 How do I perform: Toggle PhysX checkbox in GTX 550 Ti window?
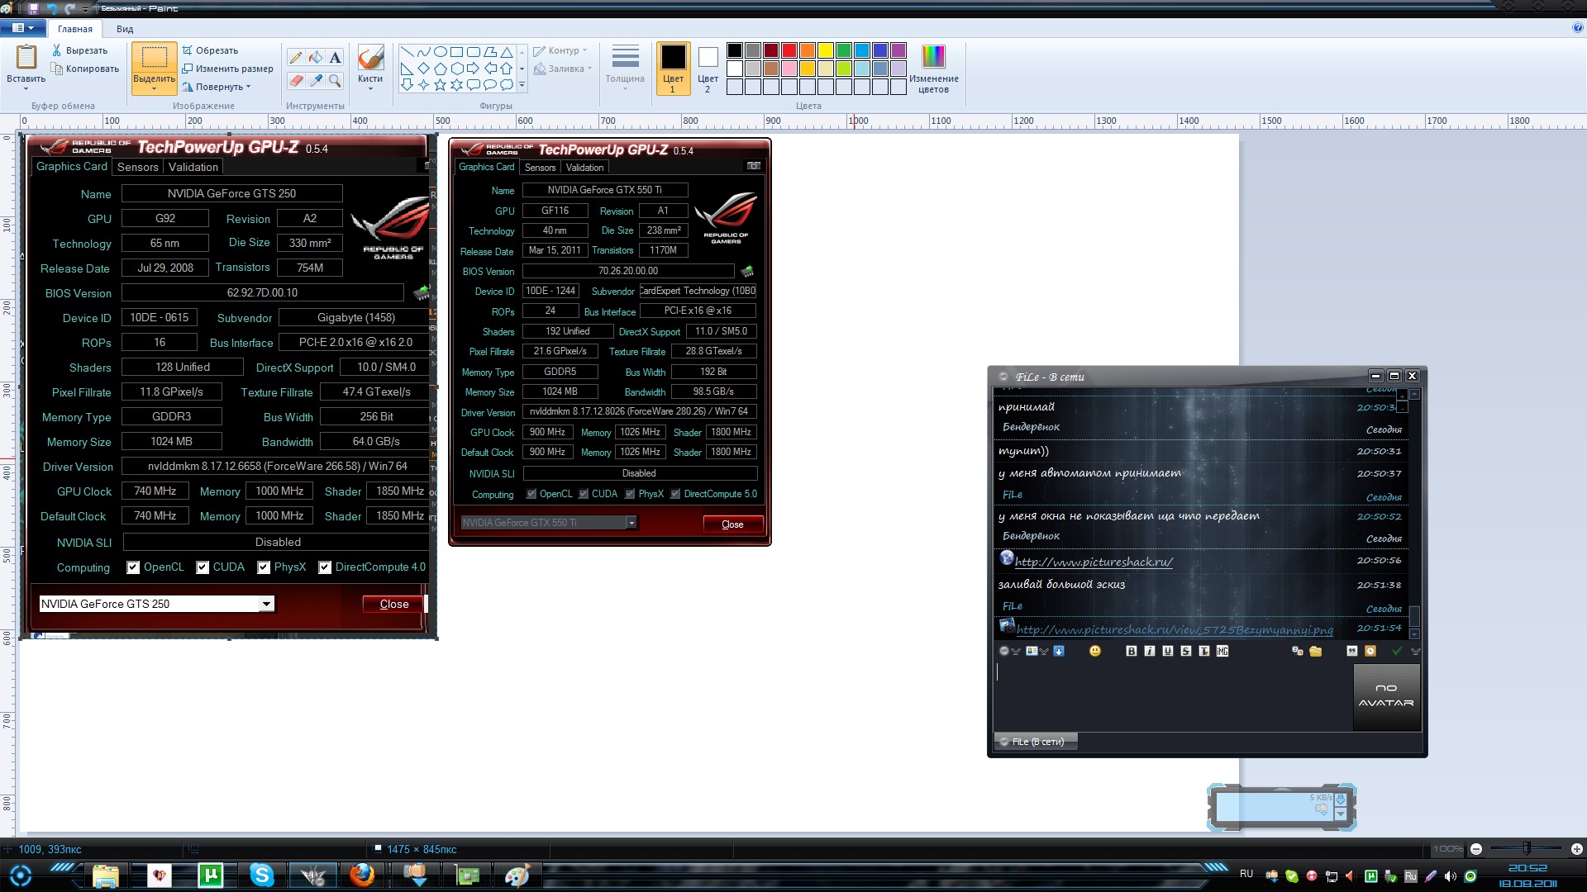[630, 494]
